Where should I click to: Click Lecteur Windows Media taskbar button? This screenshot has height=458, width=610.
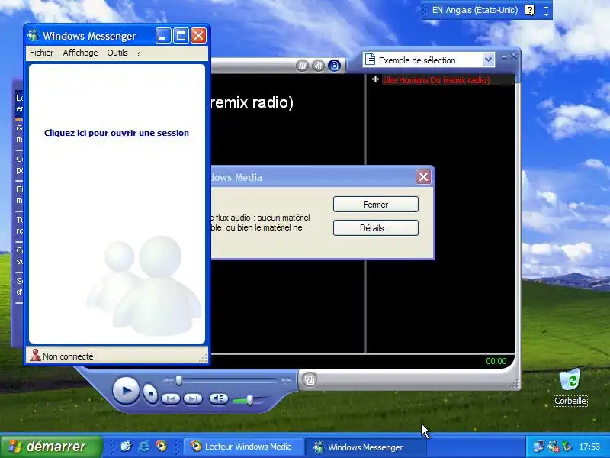tap(244, 447)
